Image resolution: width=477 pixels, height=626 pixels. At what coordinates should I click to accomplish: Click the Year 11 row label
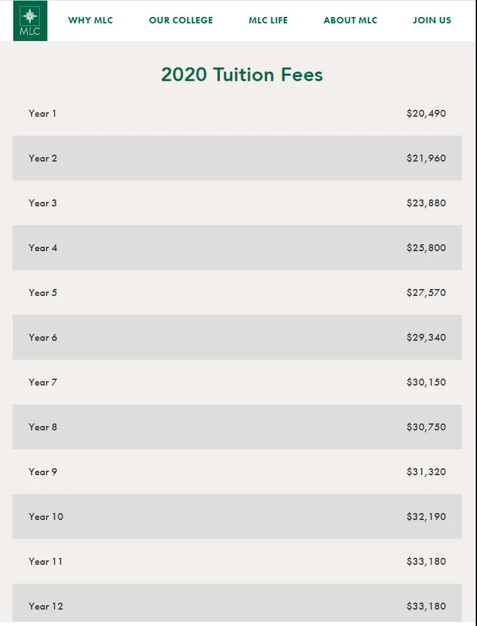coord(45,562)
